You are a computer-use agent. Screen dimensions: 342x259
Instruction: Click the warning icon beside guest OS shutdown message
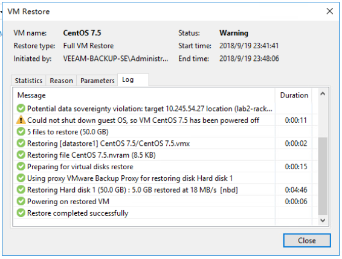pos(21,120)
